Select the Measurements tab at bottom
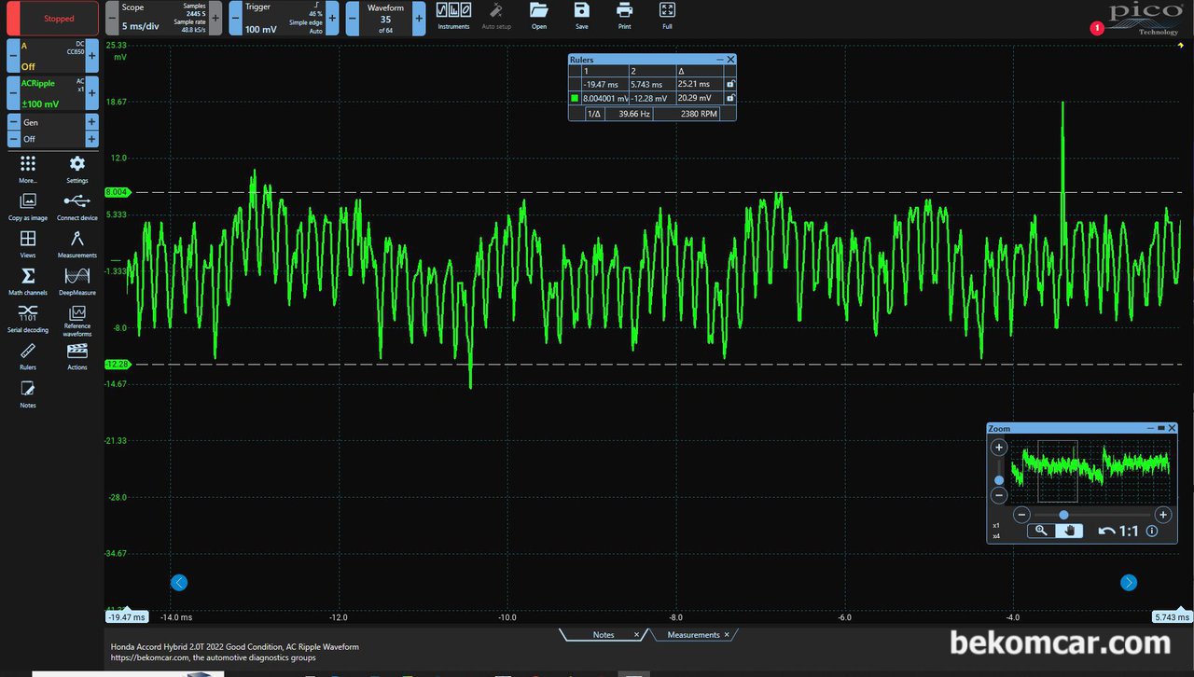Image resolution: width=1194 pixels, height=677 pixels. click(x=693, y=635)
